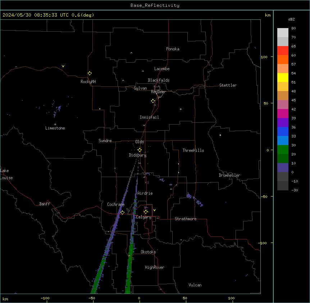Click the Stettler town label
The image size is (310, 303).
tap(228, 85)
